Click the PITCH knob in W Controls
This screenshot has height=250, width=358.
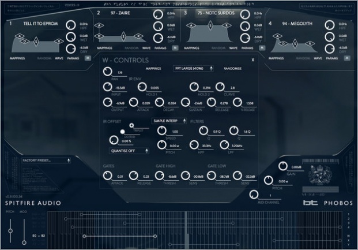click(161, 145)
